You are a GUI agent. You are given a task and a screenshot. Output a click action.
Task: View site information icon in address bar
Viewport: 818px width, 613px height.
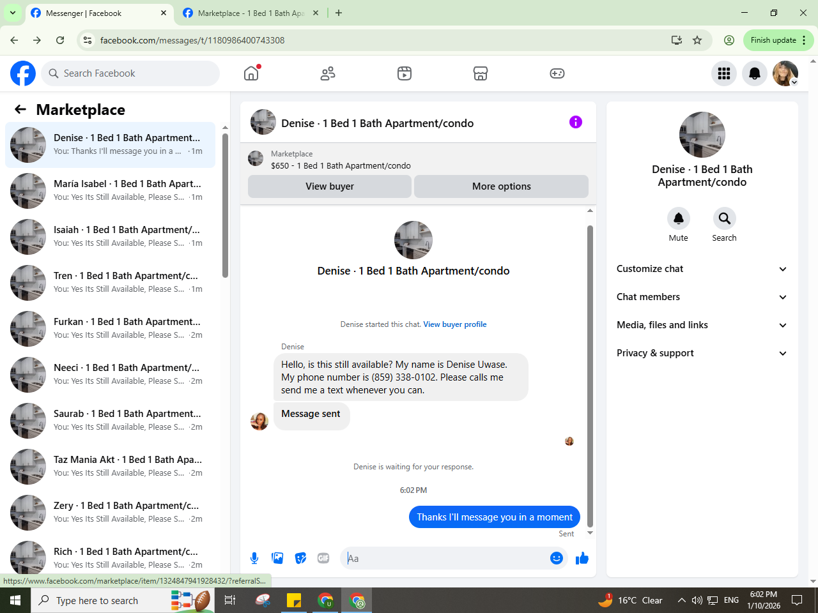(88, 40)
